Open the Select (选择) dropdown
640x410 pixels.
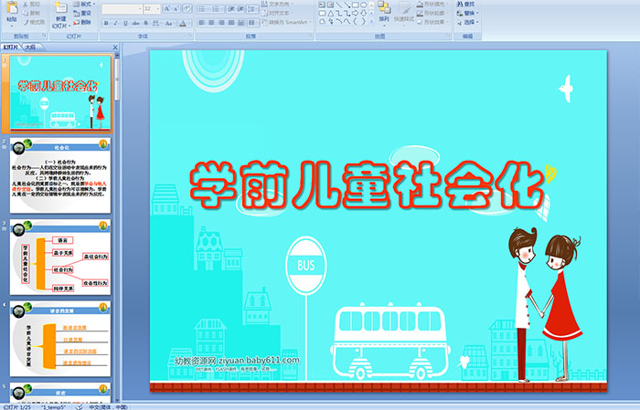click(468, 22)
